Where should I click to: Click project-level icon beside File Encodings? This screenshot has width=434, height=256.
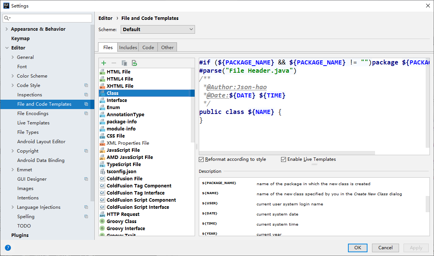click(86, 114)
